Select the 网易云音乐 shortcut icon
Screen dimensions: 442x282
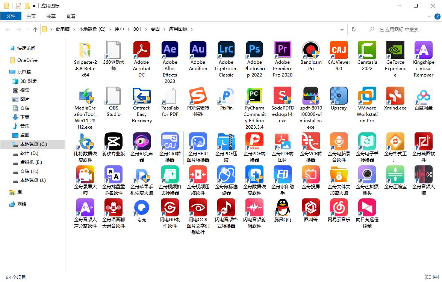339,207
